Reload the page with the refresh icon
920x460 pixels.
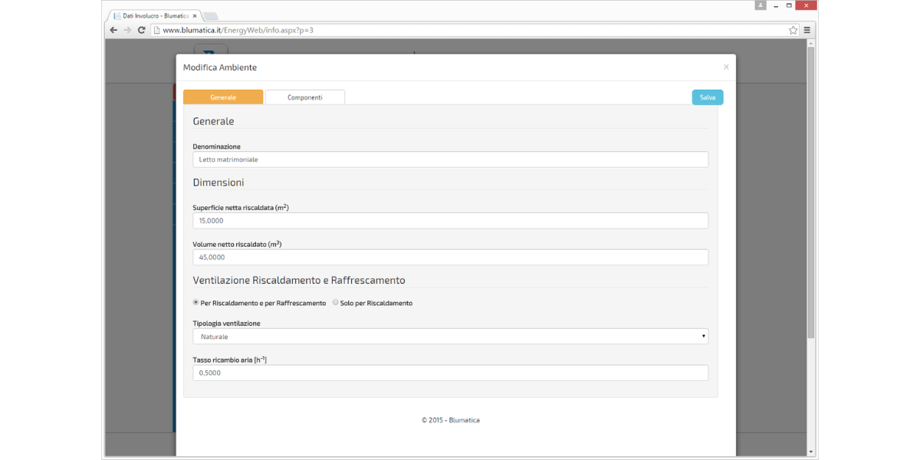(142, 30)
